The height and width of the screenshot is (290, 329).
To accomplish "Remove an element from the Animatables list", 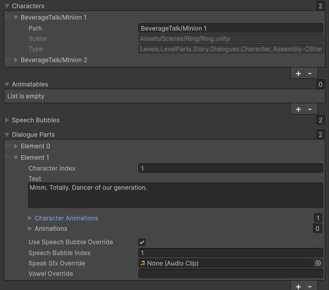I will coord(310,109).
